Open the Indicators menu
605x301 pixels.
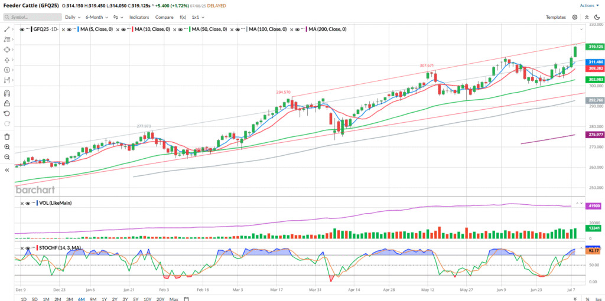(x=139, y=18)
